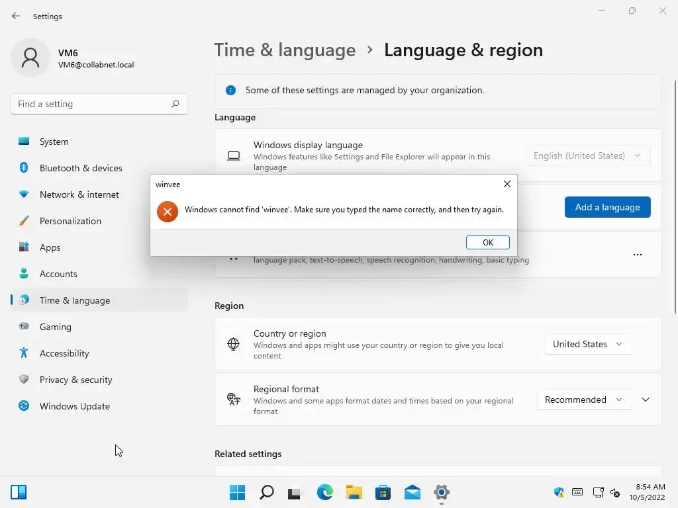Open Task View on taskbar
678x508 pixels.
pyautogui.click(x=295, y=492)
